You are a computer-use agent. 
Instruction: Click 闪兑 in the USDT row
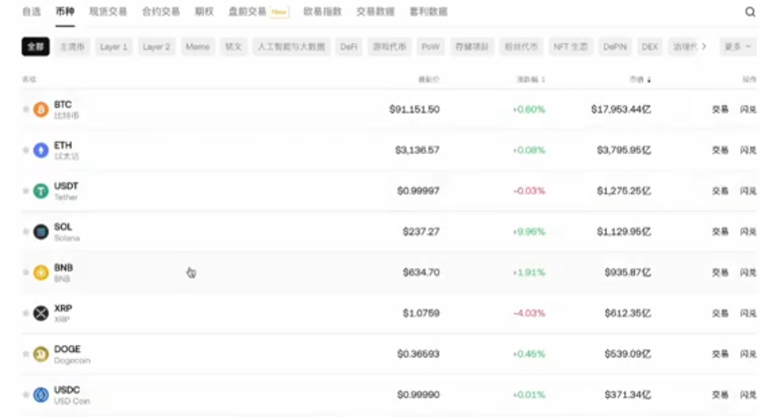pos(748,191)
